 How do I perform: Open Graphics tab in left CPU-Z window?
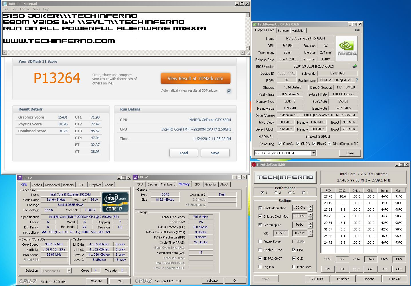pyautogui.click(x=95, y=185)
